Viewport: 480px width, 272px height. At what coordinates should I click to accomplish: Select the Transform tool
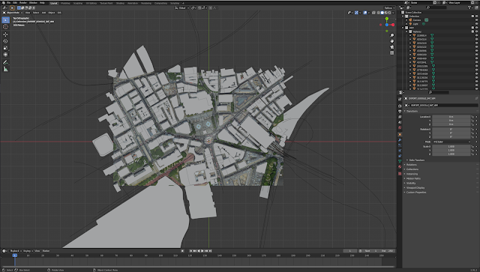5,55
